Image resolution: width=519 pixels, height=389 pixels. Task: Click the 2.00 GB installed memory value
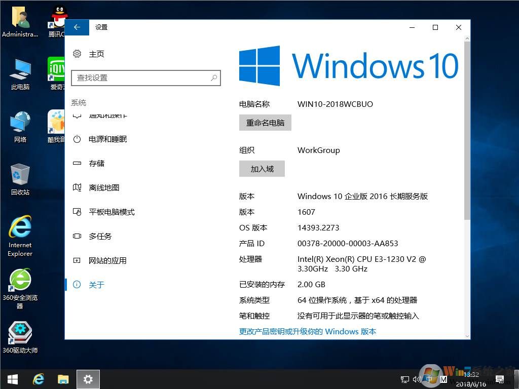(x=311, y=285)
